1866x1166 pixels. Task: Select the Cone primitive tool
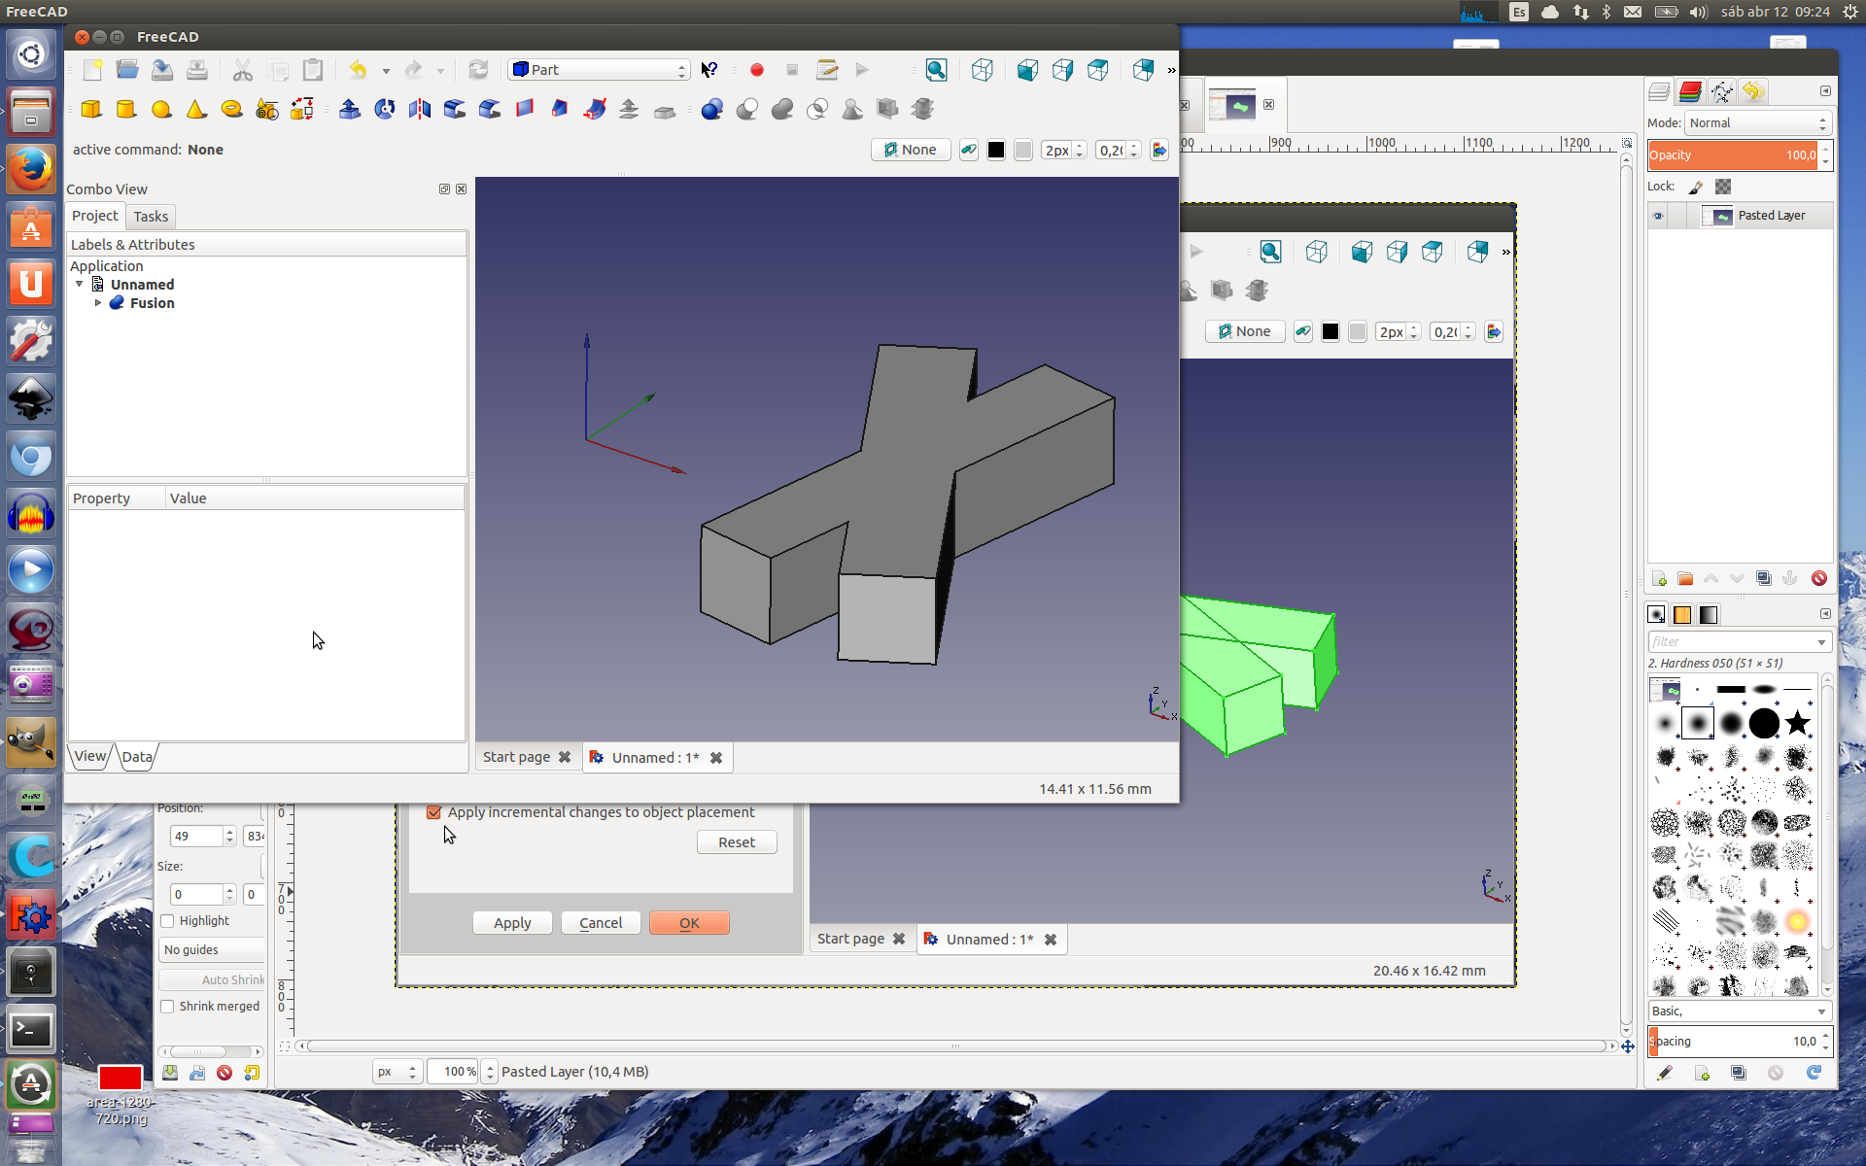point(196,109)
